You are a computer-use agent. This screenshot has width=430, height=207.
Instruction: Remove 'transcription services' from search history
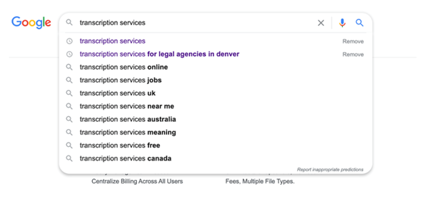(353, 42)
